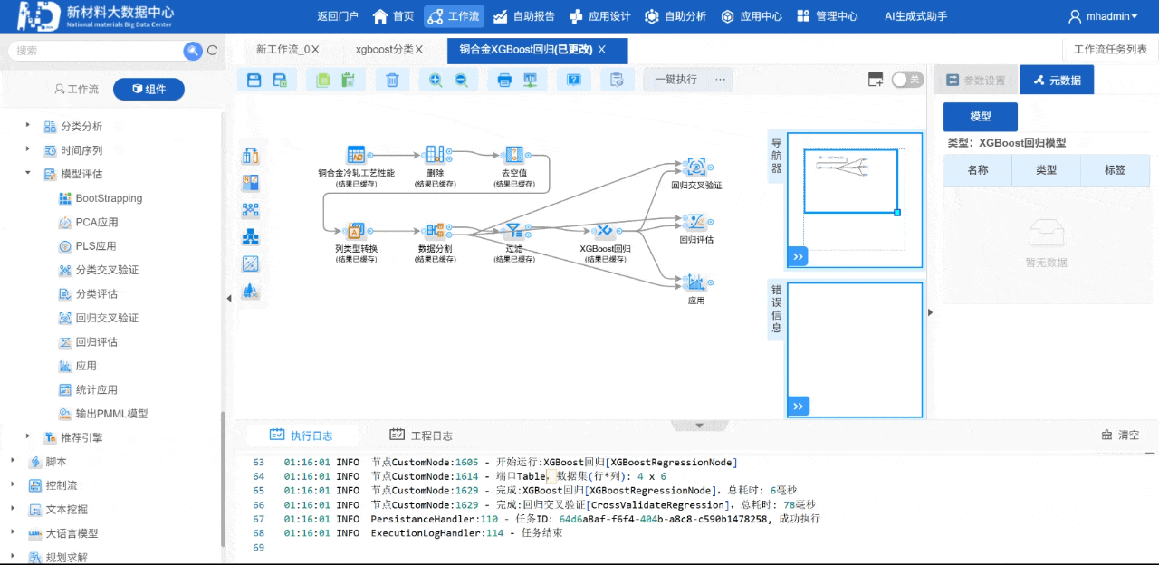Viewport: 1159px width, 565px height.
Task: Switch sidebar to 工作流 view
Action: pos(77,89)
